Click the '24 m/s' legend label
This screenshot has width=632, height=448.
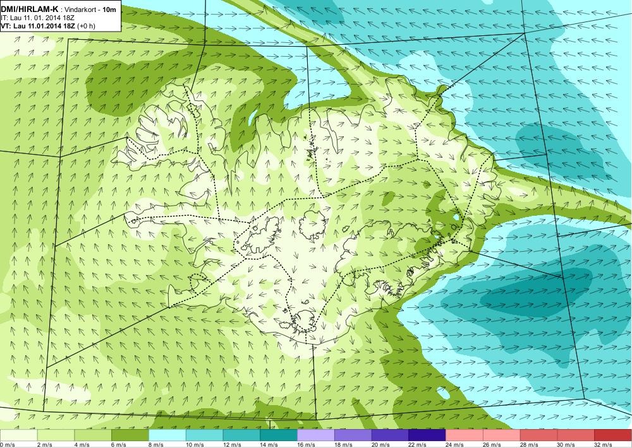[x=454, y=445]
